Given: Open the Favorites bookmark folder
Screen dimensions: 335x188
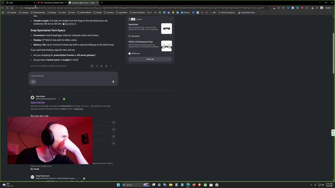Looking at the screenshot, I should [x=12, y=13].
